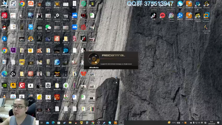Open the blue lightning bolt desktop app
The height and width of the screenshot is (125, 222).
[x=4, y=40]
